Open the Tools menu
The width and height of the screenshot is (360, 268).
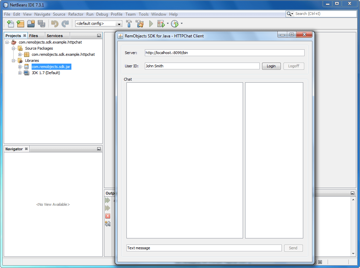pos(143,14)
